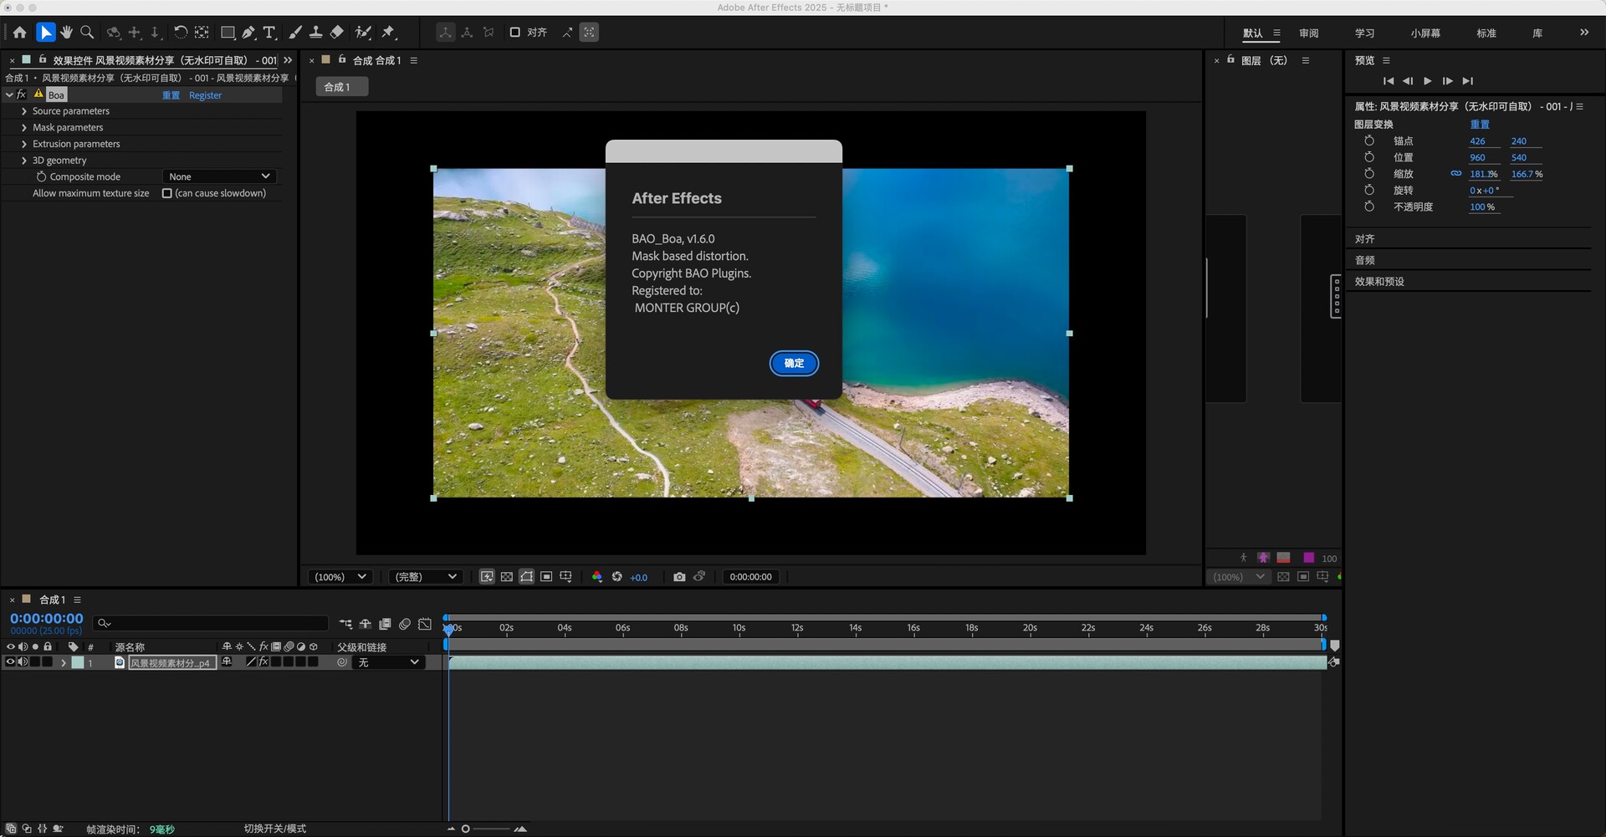Select the Pan Behind anchor tool

pyautogui.click(x=202, y=33)
